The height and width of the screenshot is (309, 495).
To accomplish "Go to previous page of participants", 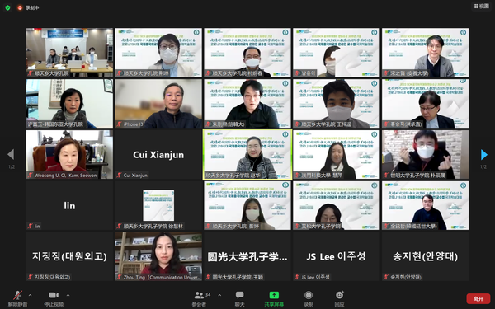I will click(x=11, y=155).
